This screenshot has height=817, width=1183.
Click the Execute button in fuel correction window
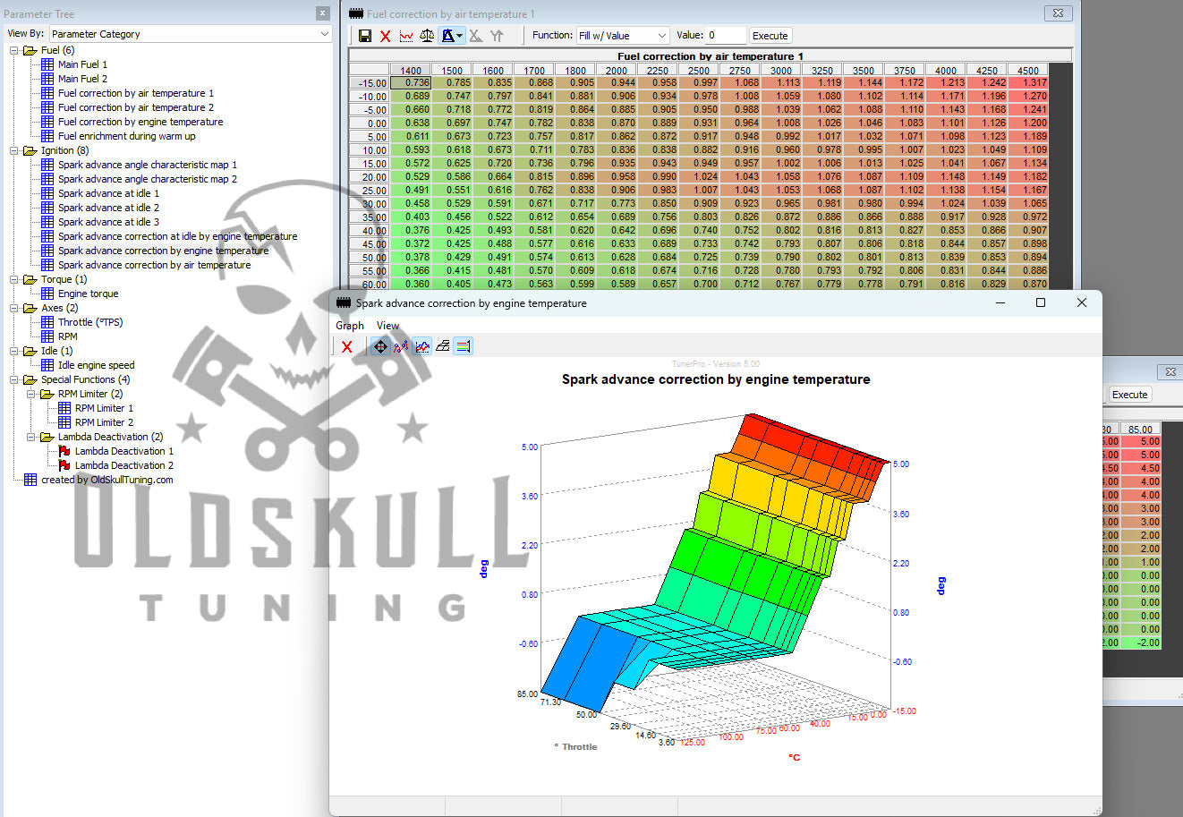click(770, 36)
